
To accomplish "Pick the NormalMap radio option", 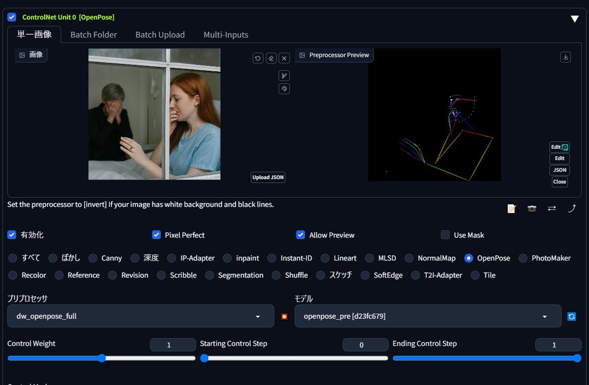I will coord(409,258).
